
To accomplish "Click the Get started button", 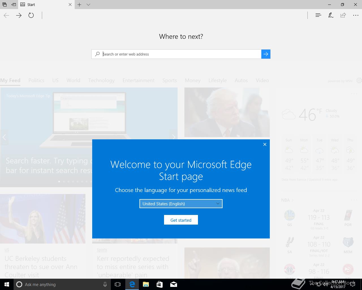I will (181, 220).
